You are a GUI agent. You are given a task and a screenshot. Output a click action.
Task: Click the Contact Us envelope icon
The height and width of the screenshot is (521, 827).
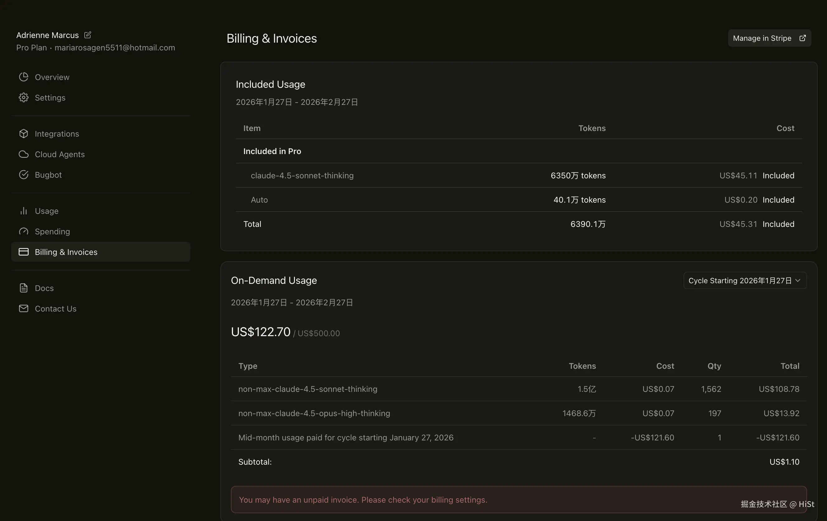click(x=23, y=309)
